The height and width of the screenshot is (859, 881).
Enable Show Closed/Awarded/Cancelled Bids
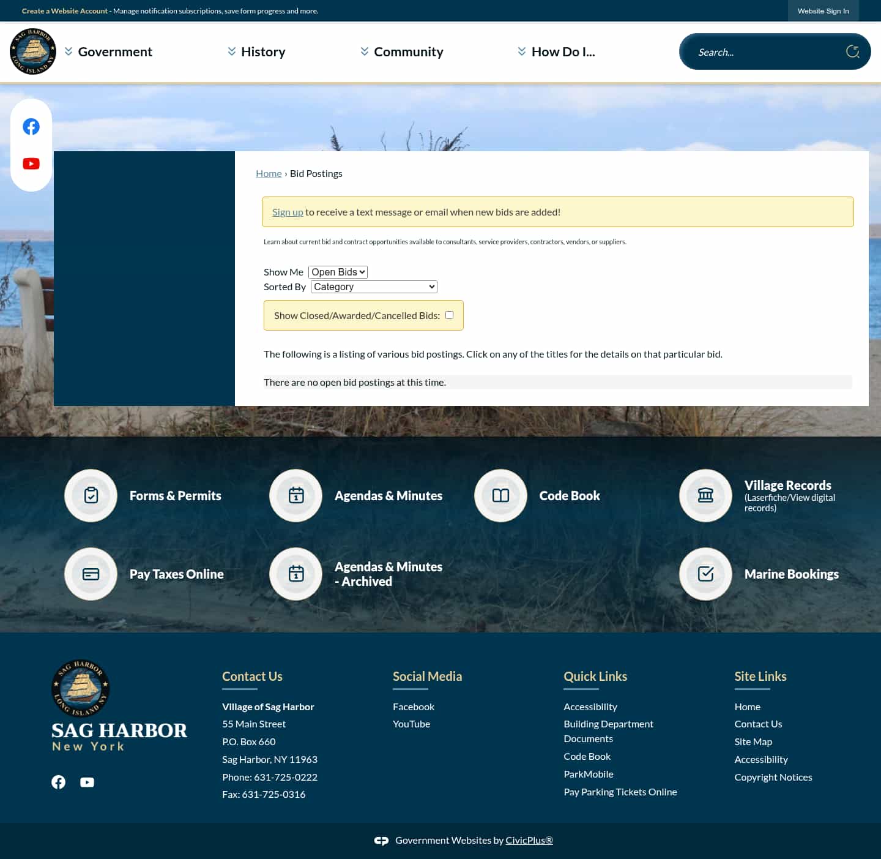tap(449, 314)
